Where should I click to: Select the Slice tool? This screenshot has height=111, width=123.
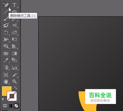point(14,75)
